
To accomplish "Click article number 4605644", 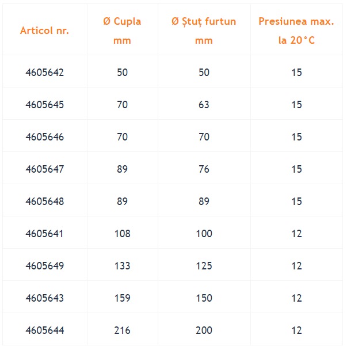I will [x=45, y=330].
